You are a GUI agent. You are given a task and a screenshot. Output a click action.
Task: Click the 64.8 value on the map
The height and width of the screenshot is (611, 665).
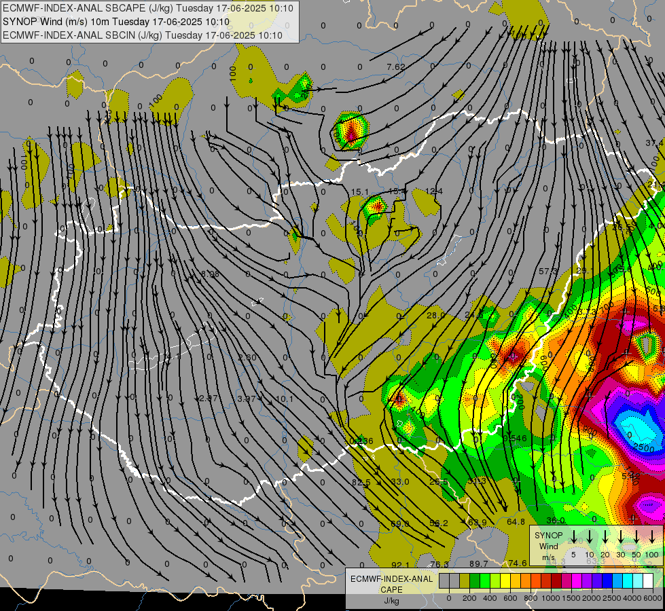pyautogui.click(x=516, y=522)
